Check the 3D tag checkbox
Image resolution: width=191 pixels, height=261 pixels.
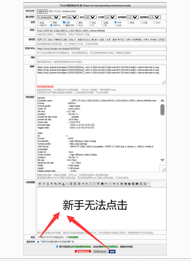tap(102, 25)
